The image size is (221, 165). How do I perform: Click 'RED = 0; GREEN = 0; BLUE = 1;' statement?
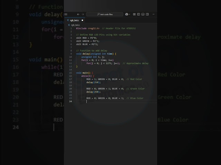(x=105, y=98)
